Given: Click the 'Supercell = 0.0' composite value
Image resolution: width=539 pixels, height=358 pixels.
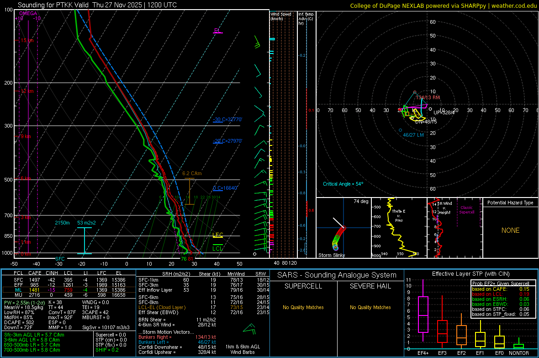Looking at the screenshot, I should pos(111,335).
